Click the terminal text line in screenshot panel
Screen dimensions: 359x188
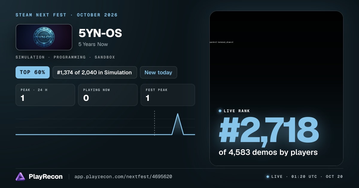coord(221,42)
